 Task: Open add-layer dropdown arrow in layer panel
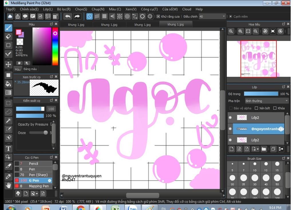(x=258, y=149)
